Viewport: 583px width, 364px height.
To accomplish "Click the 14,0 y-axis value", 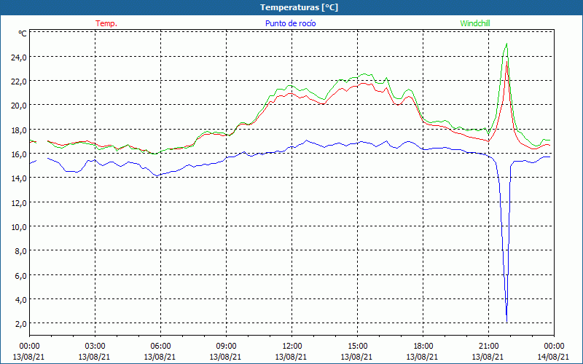I will pyautogui.click(x=19, y=178).
